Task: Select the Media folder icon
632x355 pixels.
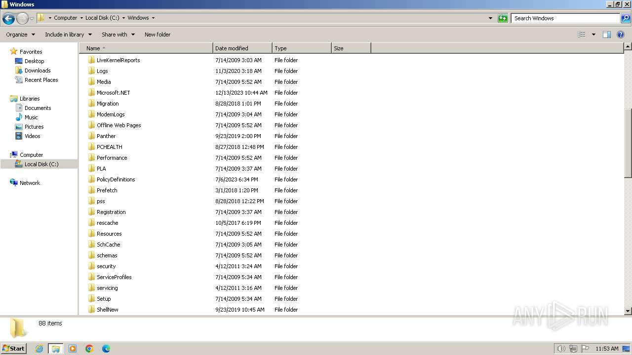Action: click(x=91, y=82)
